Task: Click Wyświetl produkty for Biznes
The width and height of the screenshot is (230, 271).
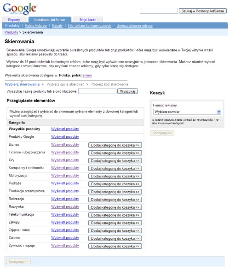Action: (x=65, y=144)
